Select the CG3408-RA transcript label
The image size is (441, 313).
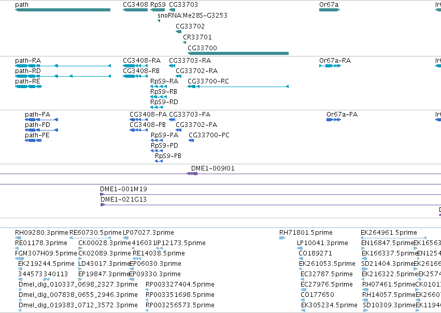(x=142, y=61)
